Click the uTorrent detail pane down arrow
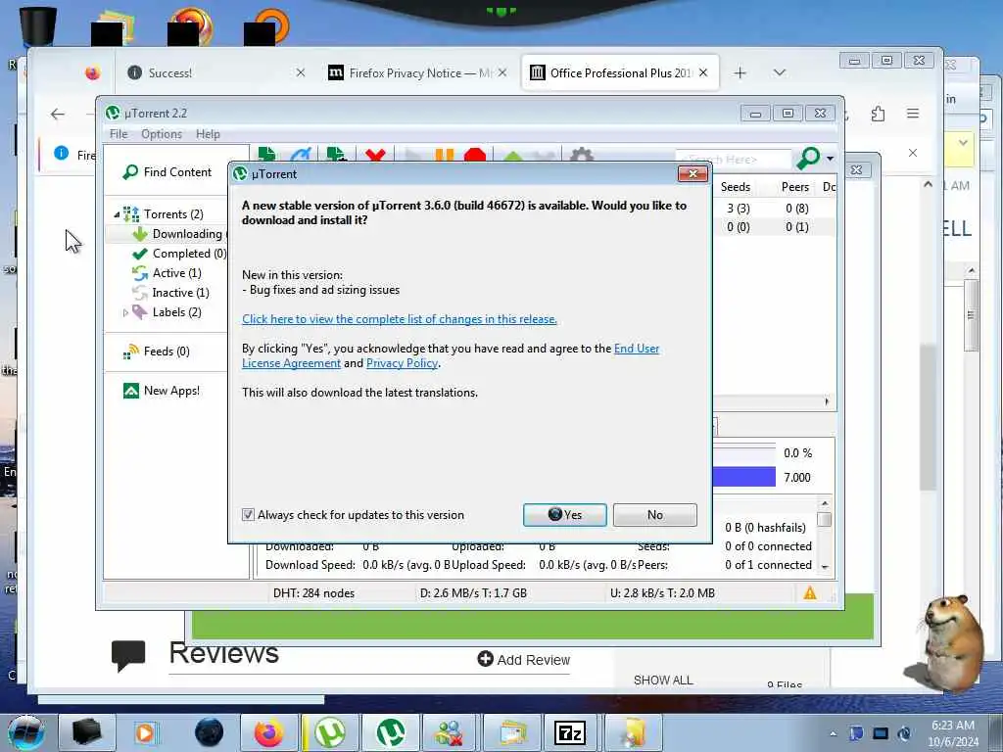Image resolution: width=1003 pixels, height=752 pixels. [x=825, y=567]
